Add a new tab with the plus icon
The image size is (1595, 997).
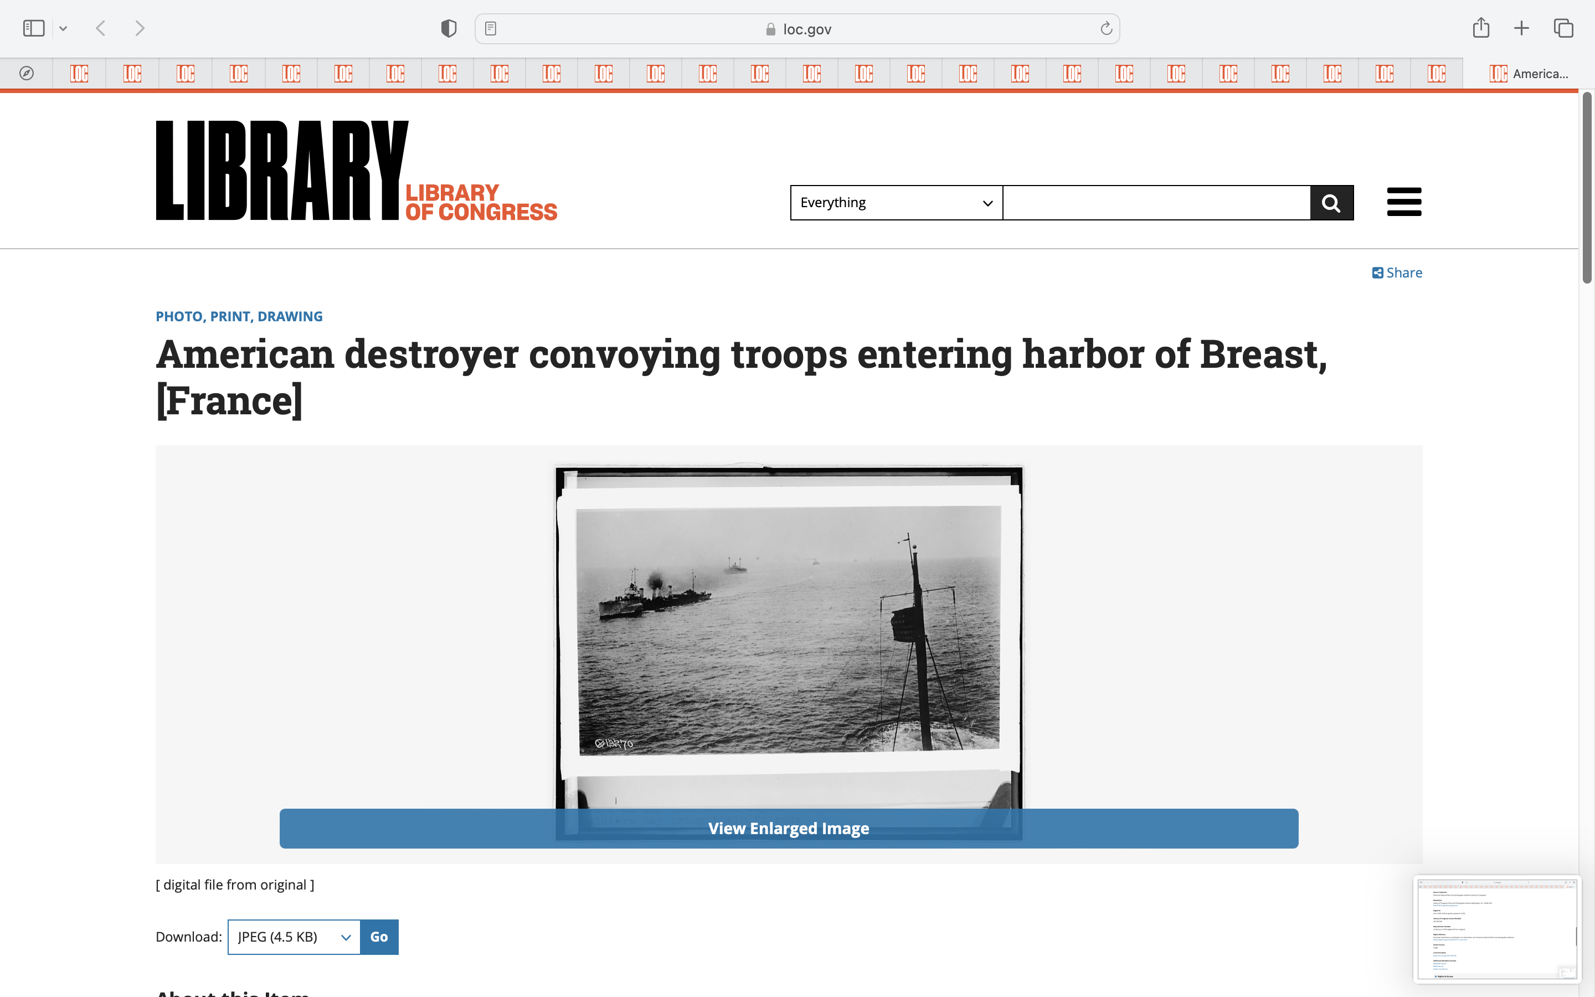(x=1521, y=28)
